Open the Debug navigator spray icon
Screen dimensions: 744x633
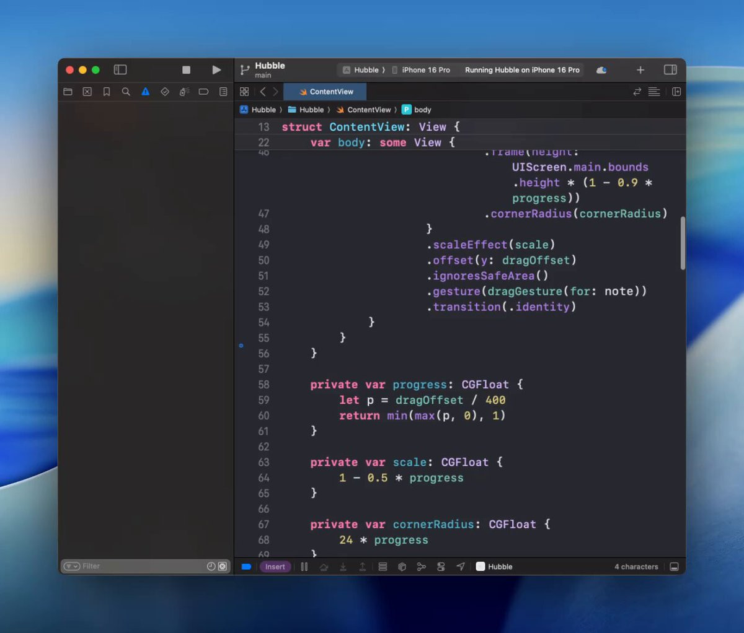[184, 92]
